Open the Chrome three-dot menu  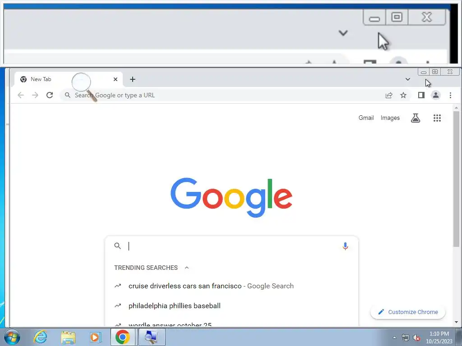pos(450,95)
